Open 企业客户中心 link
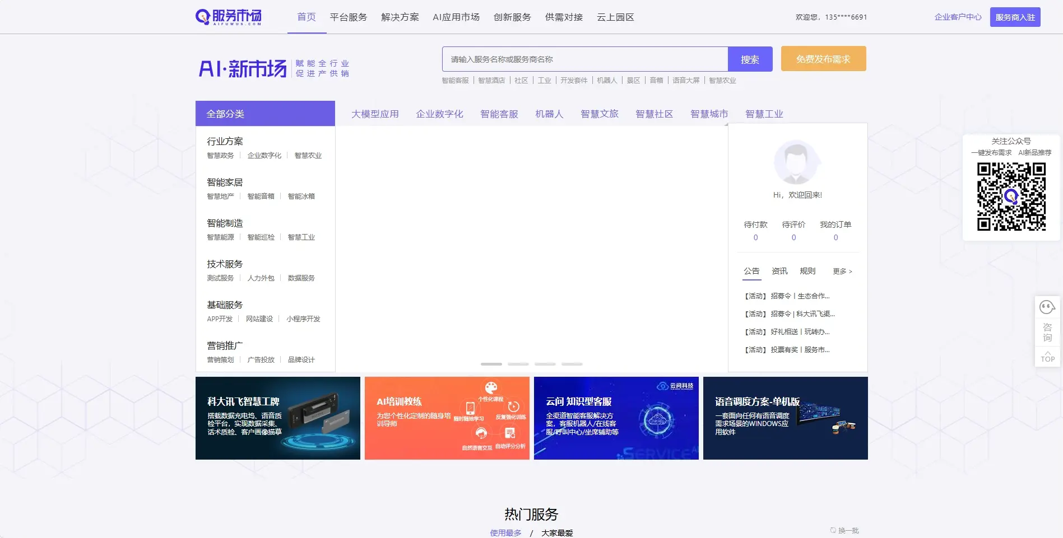 (958, 17)
